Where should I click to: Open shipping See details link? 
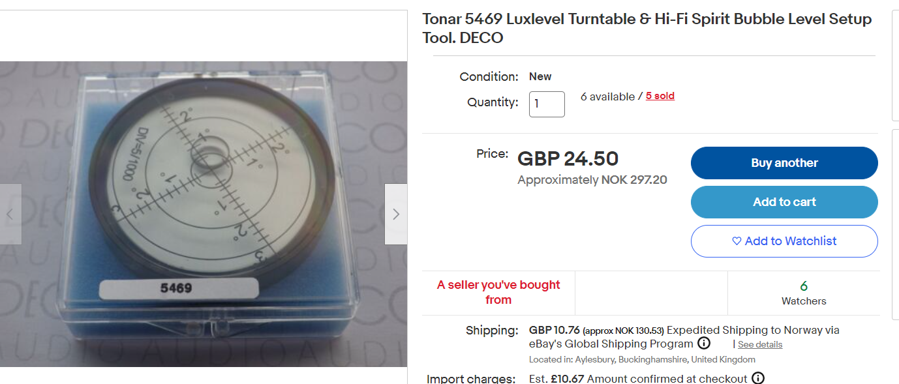[759, 344]
